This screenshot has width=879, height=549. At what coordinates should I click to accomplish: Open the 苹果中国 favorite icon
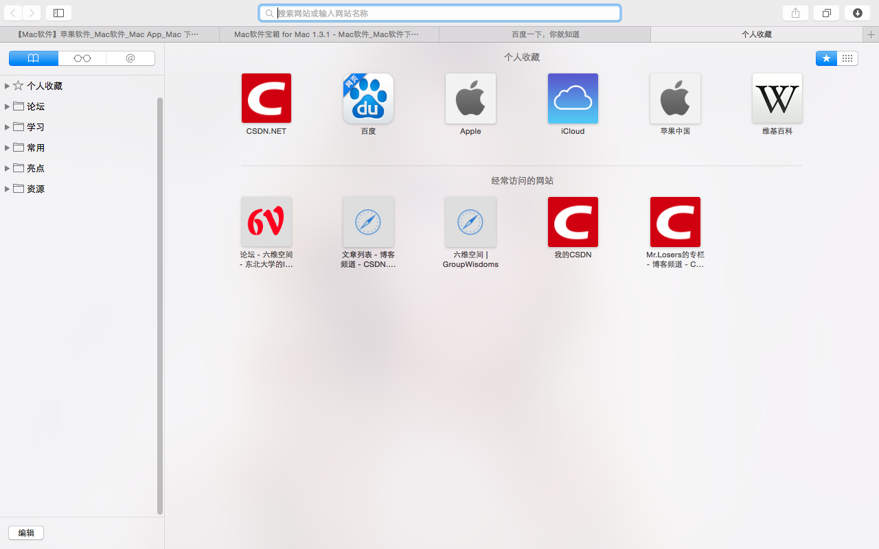(675, 98)
